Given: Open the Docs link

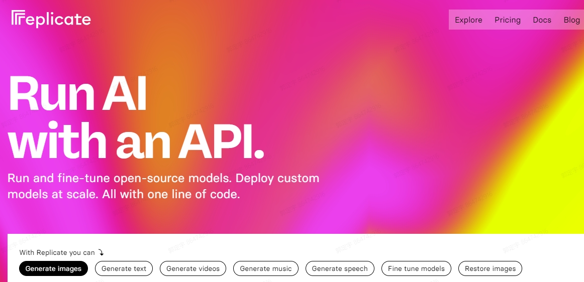Looking at the screenshot, I should pos(542,20).
